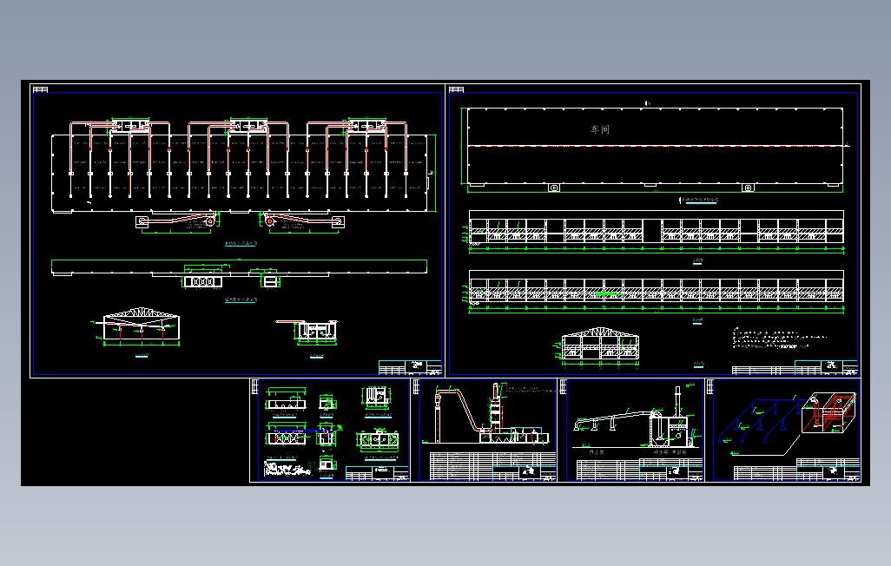Select the small table icon atop left sheet
891x566 pixels.
point(40,89)
